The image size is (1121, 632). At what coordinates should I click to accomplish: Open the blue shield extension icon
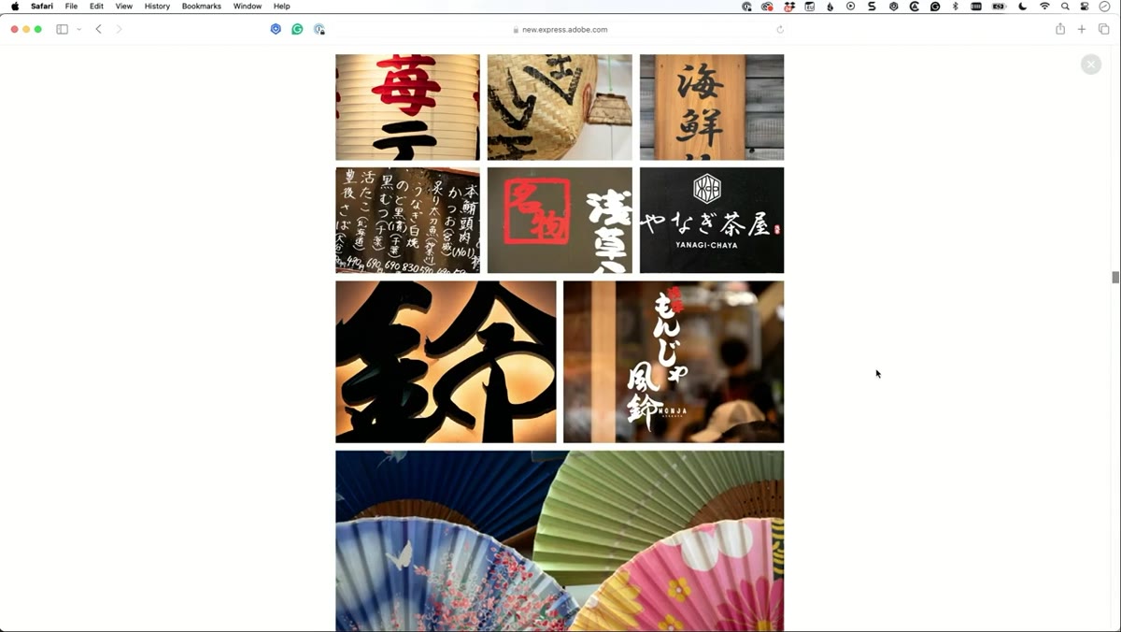tap(276, 29)
